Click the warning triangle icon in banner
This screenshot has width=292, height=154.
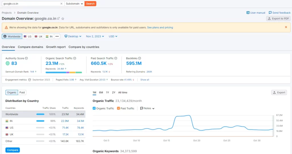coord(6,27)
